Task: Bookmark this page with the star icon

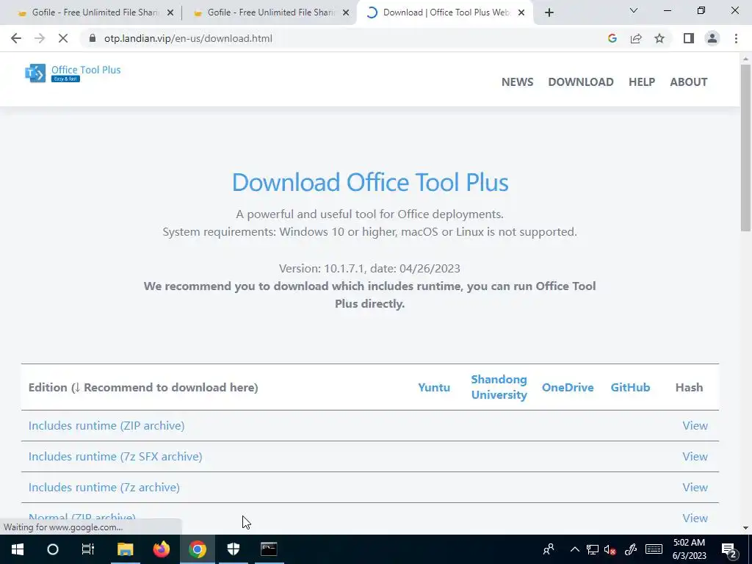Action: [x=659, y=38]
